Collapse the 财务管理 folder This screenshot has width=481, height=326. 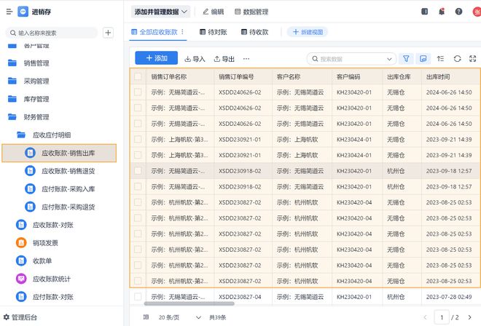pyautogui.click(x=36, y=117)
